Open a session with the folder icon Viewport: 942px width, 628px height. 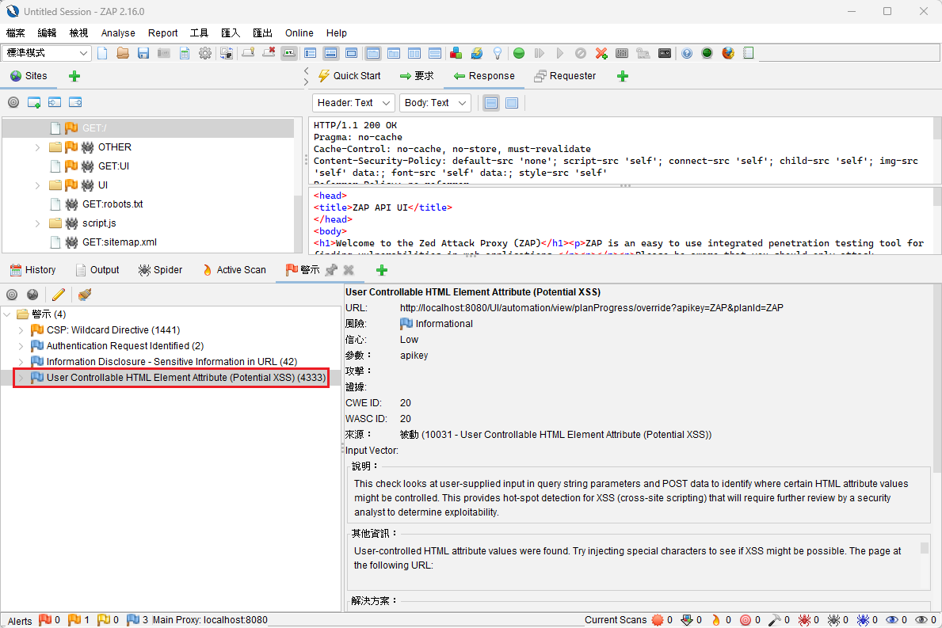click(121, 53)
